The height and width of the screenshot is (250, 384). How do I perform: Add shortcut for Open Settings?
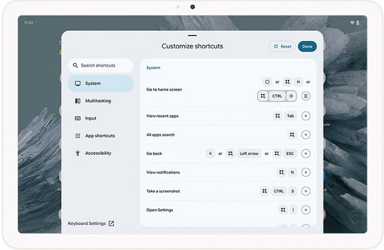coord(306,210)
